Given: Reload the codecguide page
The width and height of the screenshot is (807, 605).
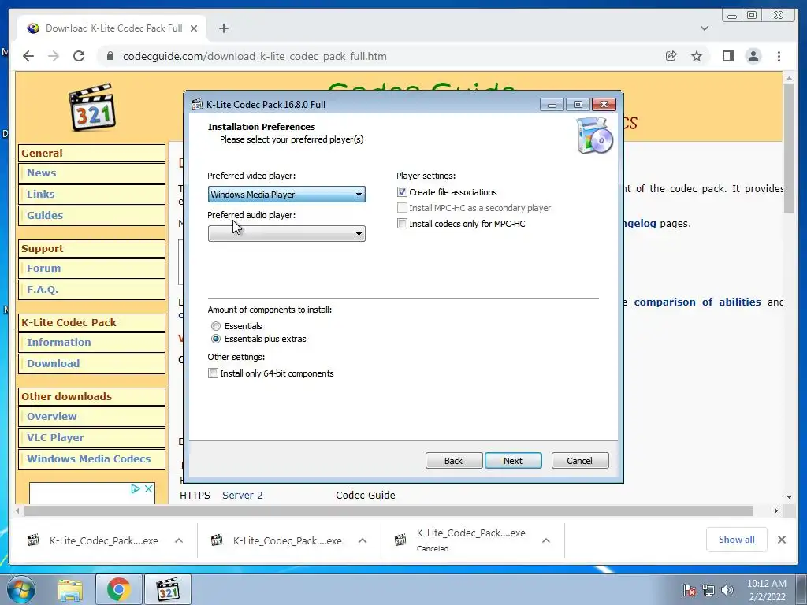Looking at the screenshot, I should tap(79, 56).
